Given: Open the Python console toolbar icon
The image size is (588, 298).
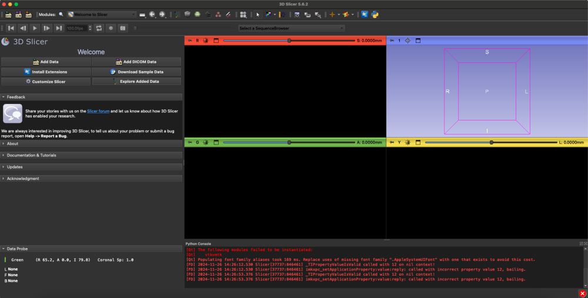Looking at the screenshot, I should tap(375, 14).
